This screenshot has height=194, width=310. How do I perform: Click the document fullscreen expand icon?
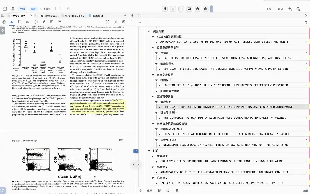tap(107, 22)
